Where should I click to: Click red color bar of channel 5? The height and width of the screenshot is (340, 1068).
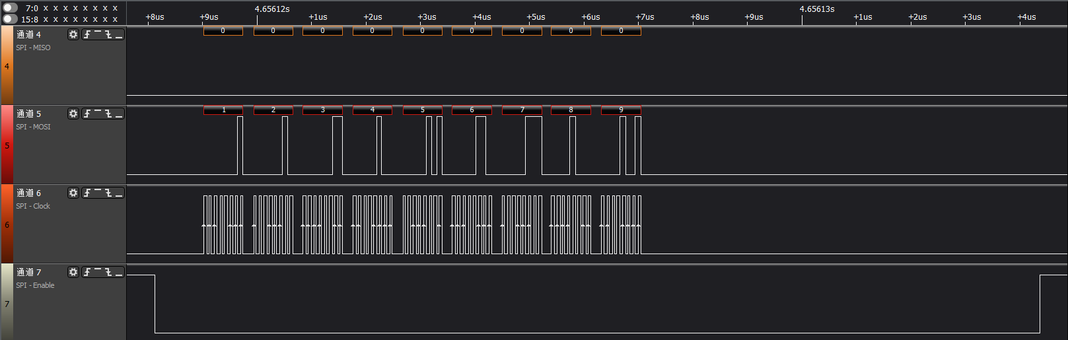pos(7,145)
